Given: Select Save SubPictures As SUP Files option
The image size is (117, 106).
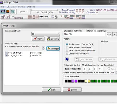Looking at the screenshot, I should click(x=67, y=51).
